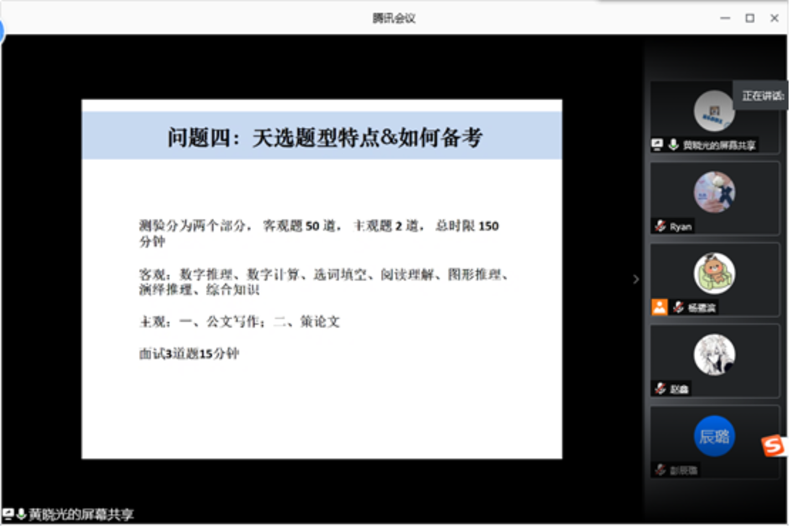Click the orange host badge icon

[659, 307]
